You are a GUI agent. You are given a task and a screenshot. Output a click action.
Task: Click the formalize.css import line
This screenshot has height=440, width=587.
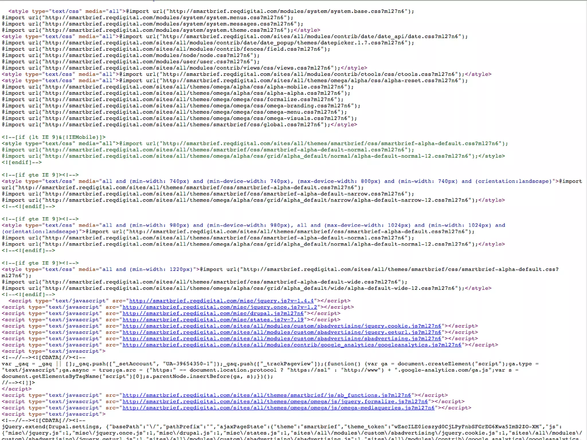click(173, 100)
